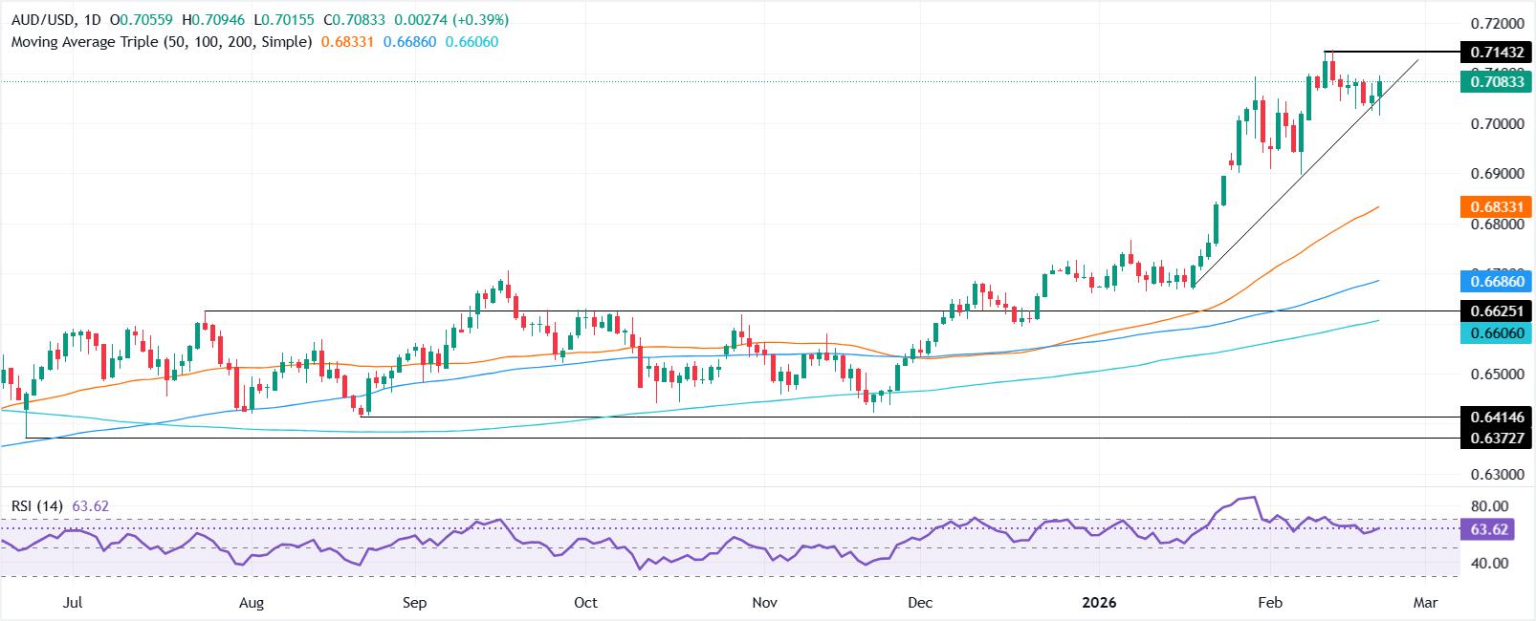Click the blue 100-MA price tag 0.68860
Image resolution: width=1536 pixels, height=621 pixels.
1496,281
